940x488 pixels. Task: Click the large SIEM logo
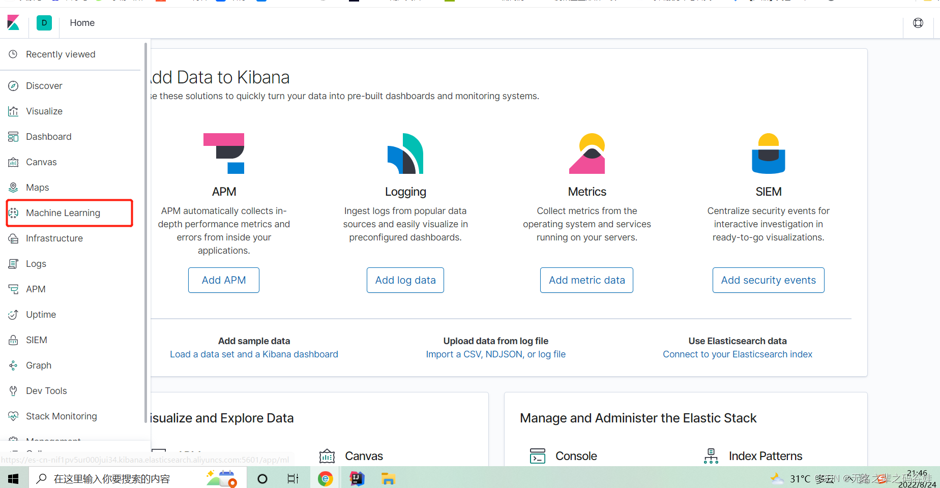[769, 154]
